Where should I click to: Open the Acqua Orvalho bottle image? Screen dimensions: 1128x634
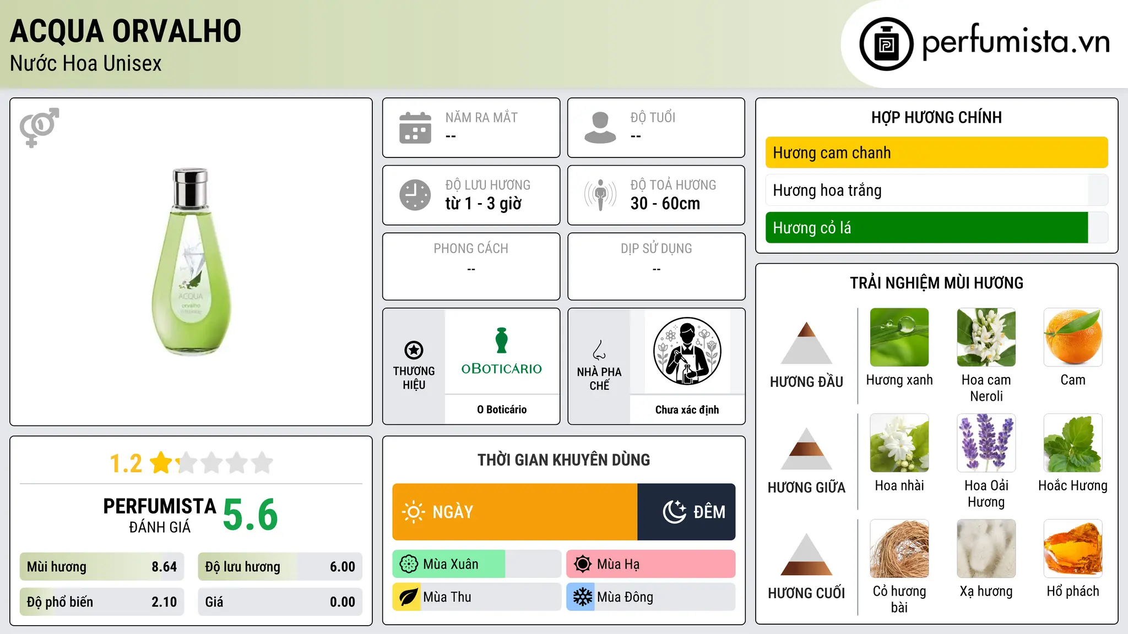point(191,261)
